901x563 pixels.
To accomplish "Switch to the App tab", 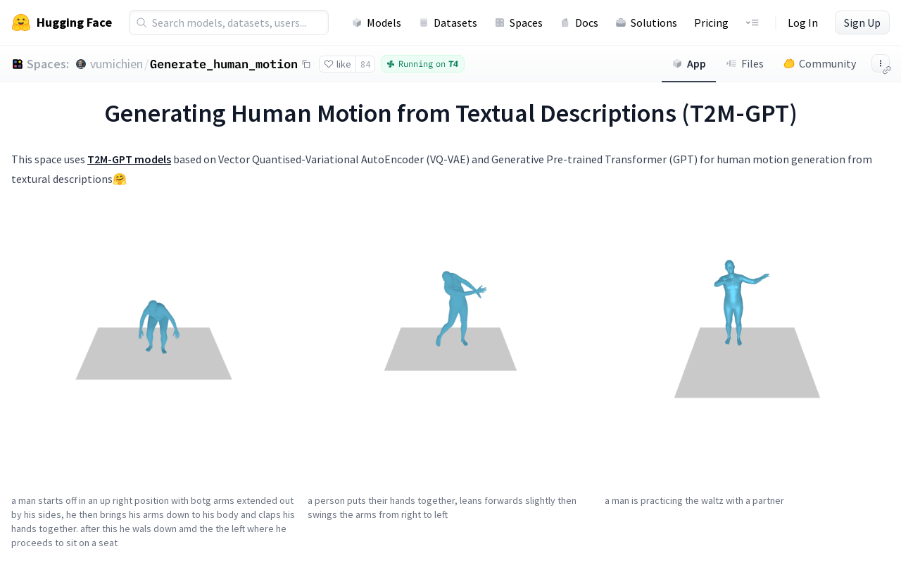I will tap(688, 64).
